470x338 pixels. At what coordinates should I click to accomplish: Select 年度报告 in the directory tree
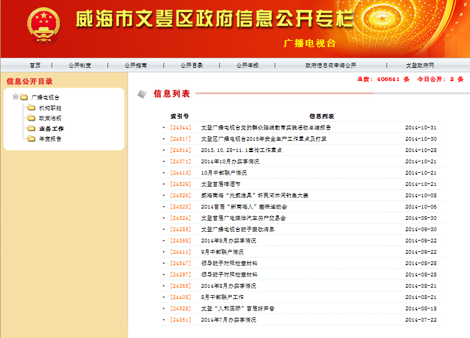[x=50, y=139]
